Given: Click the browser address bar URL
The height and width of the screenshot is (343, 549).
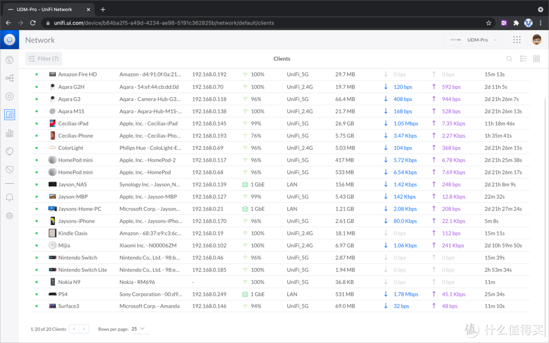Looking at the screenshot, I should point(164,23).
